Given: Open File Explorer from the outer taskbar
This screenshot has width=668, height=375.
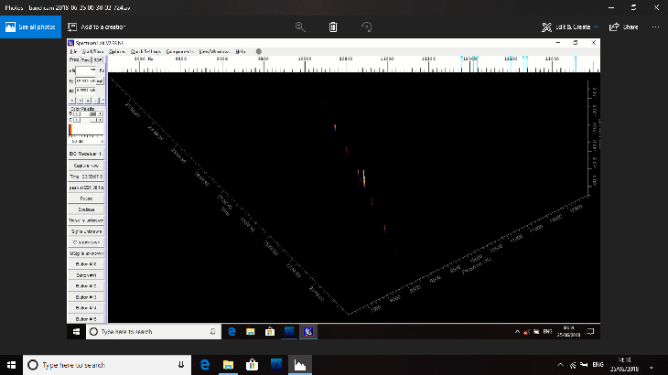Looking at the screenshot, I should pyautogui.click(x=227, y=365).
